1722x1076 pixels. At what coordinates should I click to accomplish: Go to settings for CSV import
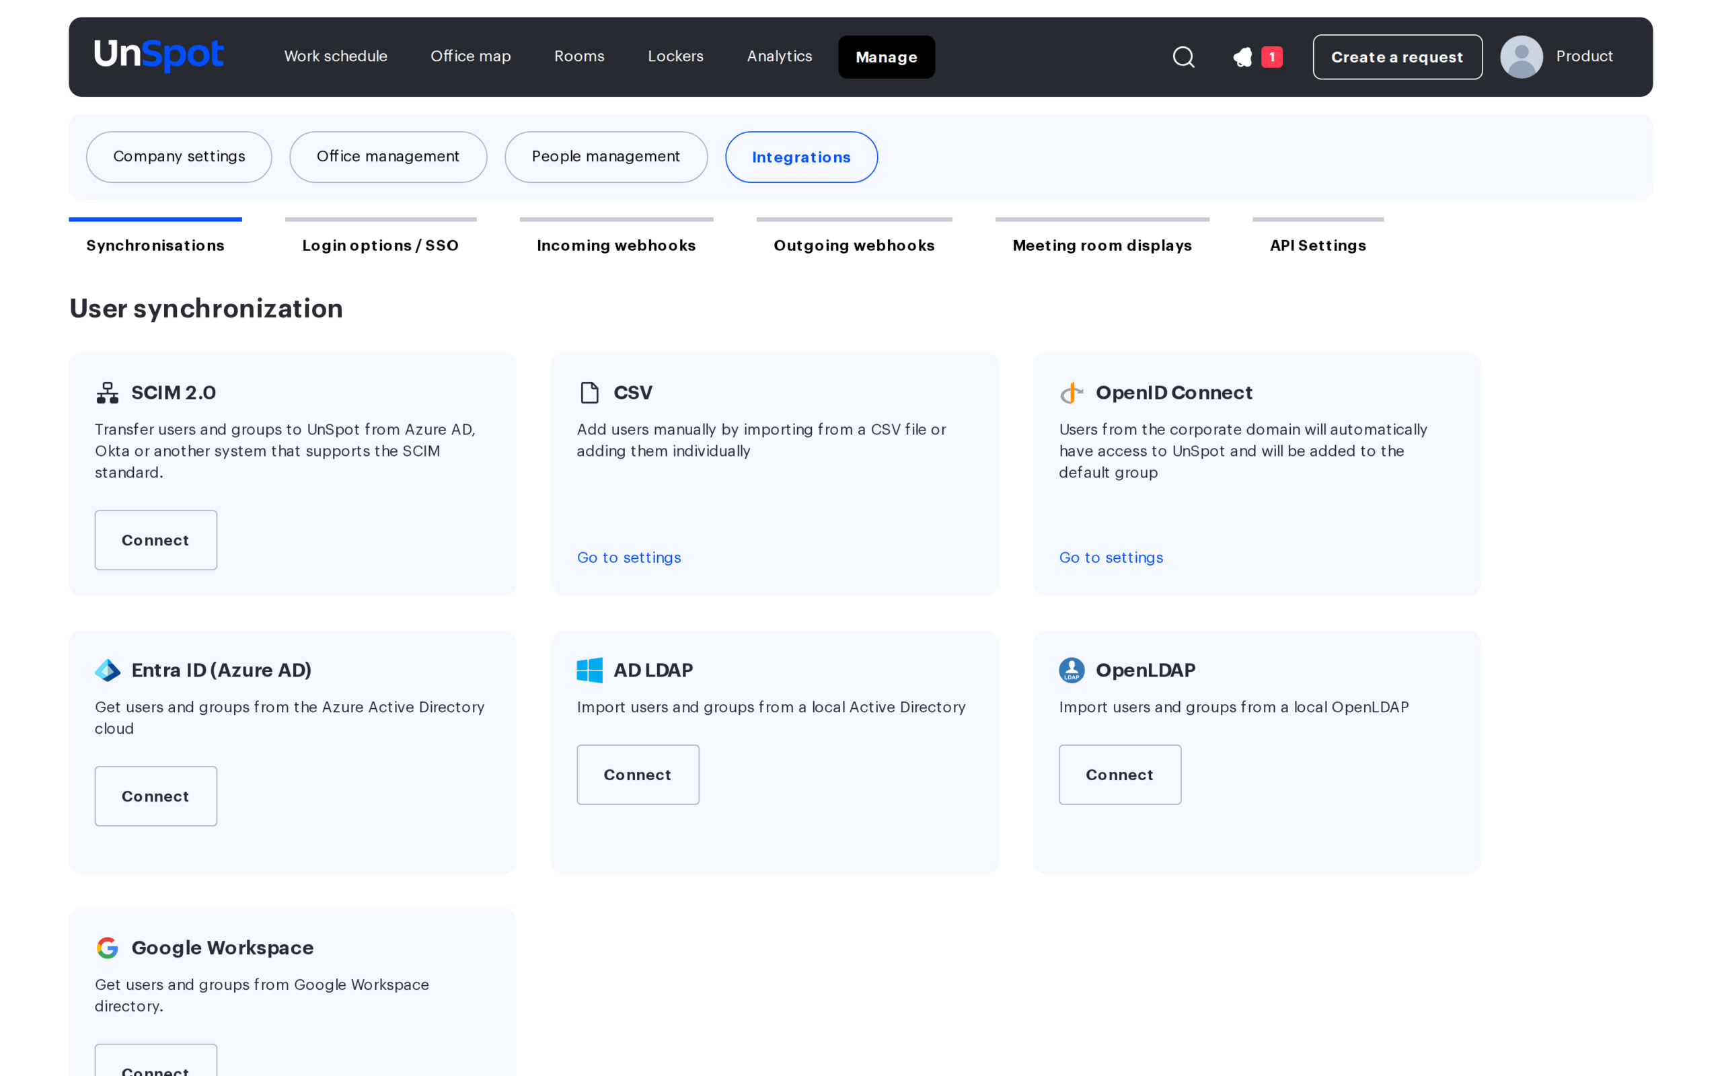tap(629, 558)
